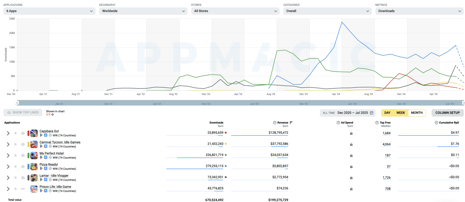Switch granularity to WEEK
This screenshot has height=202, width=465.
[400, 113]
